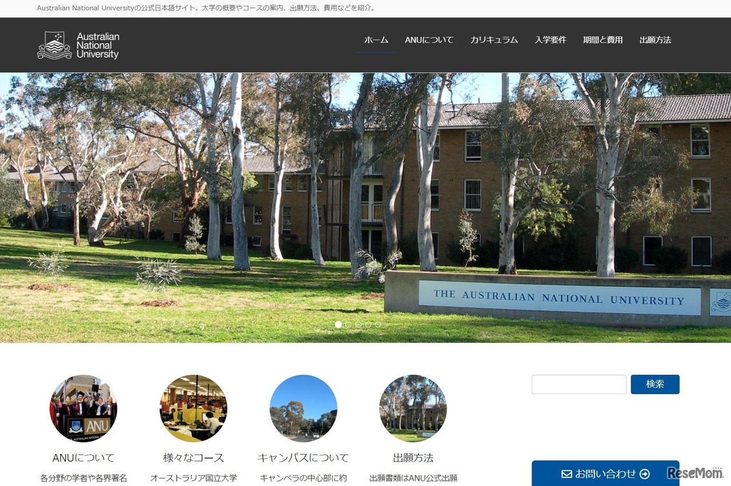Focus the search text input field
The height and width of the screenshot is (486, 731).
579,384
